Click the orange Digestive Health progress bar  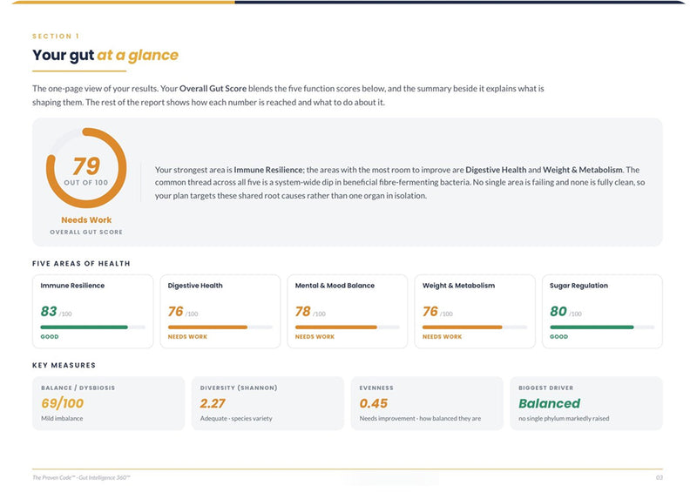(x=207, y=327)
